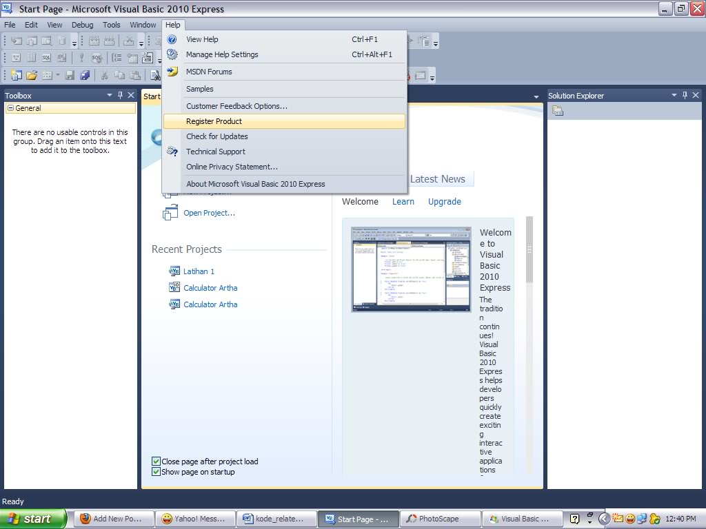Select Customer Feedback Options menu item

click(x=284, y=106)
